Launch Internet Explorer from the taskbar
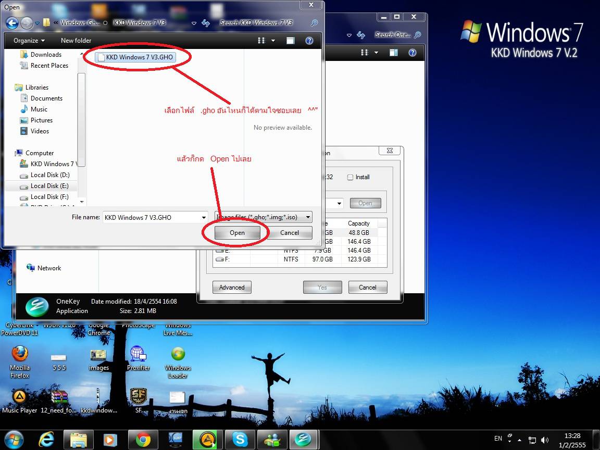 (46, 440)
